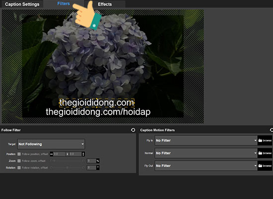The image size is (273, 199).
Task: Enable the Follow position checkbox
Action: [x=19, y=154]
